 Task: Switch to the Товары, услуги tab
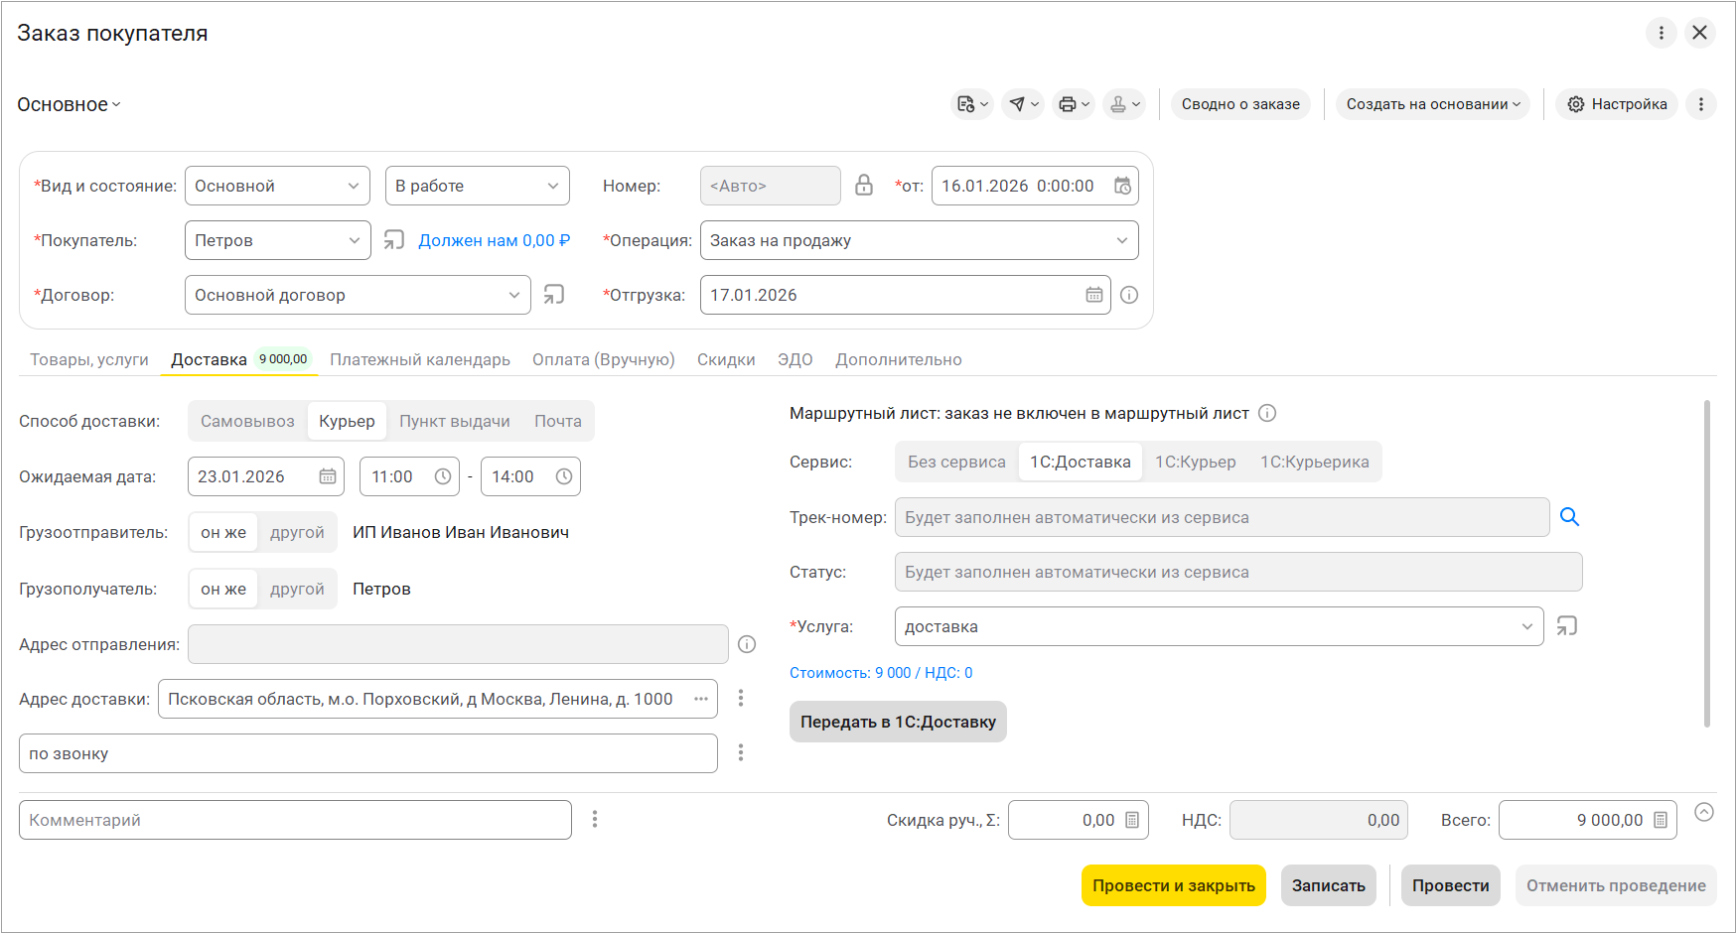coord(89,359)
